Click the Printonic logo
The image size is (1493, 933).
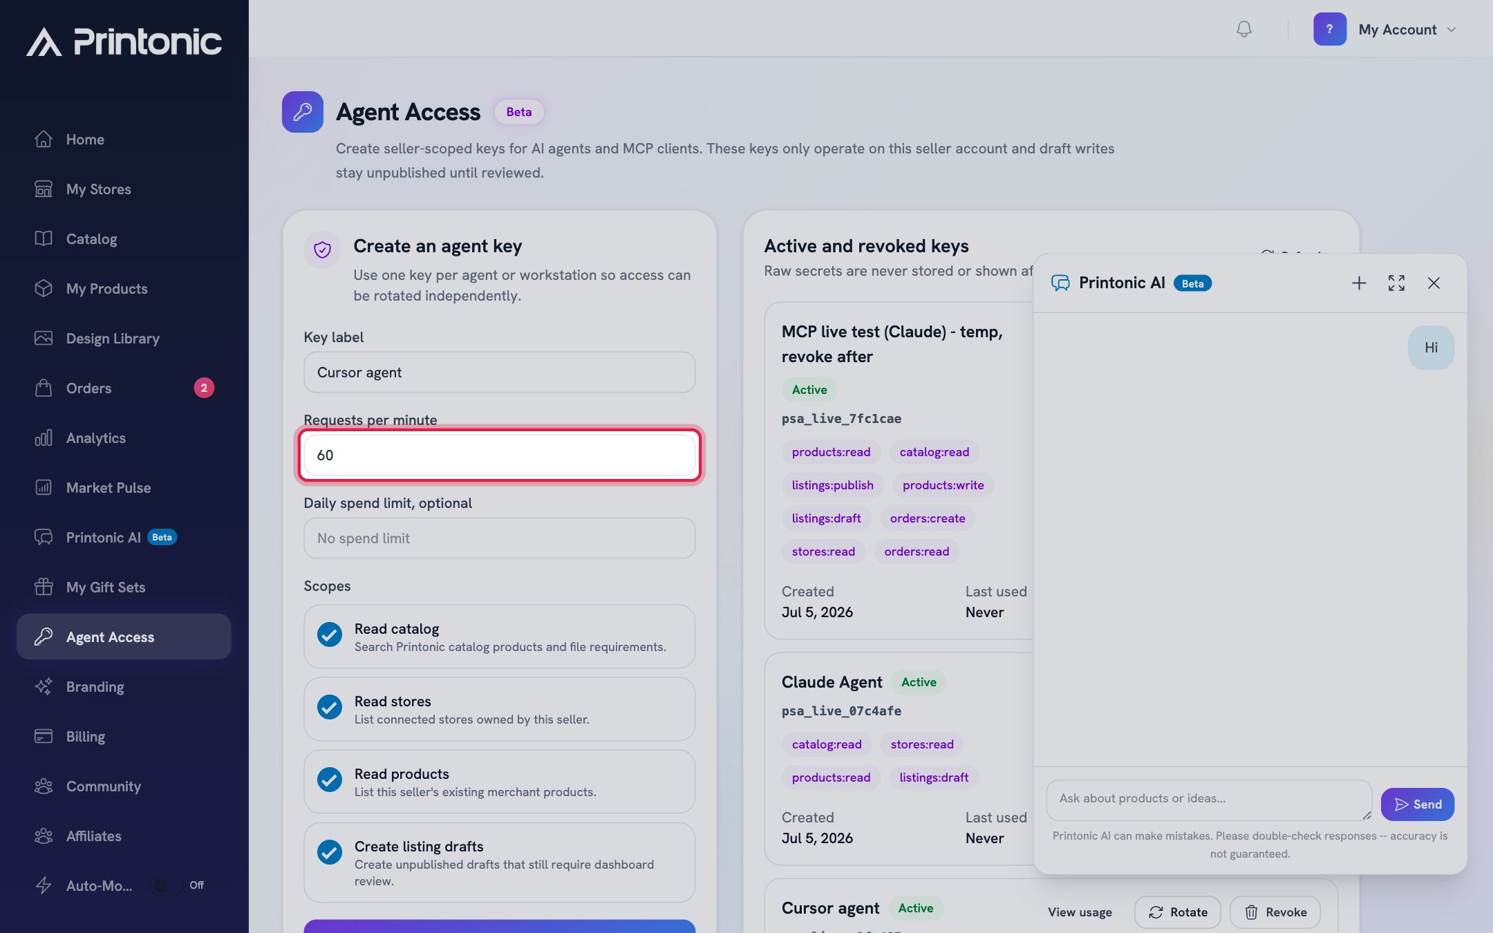point(124,41)
